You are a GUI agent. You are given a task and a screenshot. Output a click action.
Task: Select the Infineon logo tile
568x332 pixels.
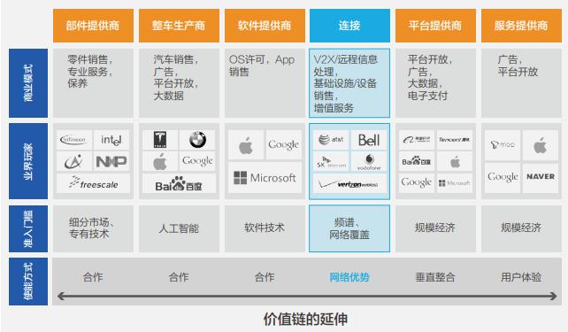(x=74, y=140)
